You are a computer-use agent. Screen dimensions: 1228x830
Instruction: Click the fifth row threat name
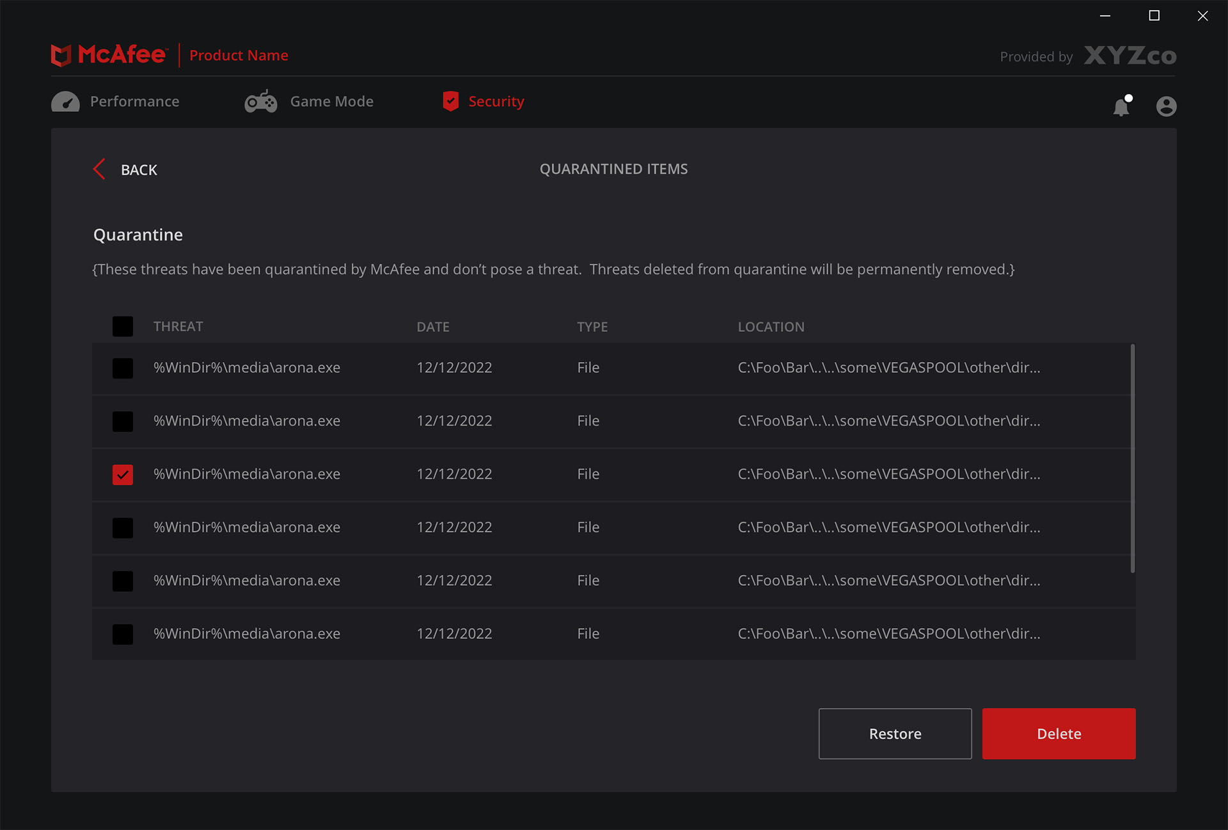click(x=247, y=580)
